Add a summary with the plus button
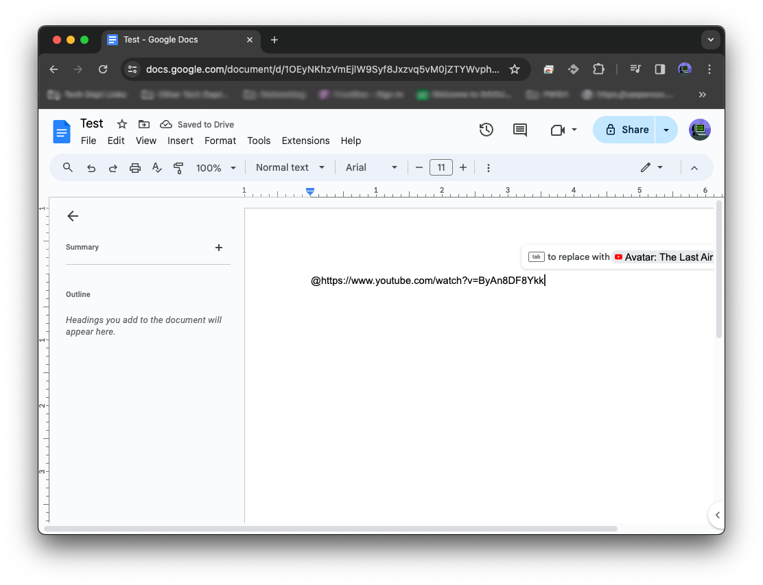The image size is (763, 585). pyautogui.click(x=219, y=248)
